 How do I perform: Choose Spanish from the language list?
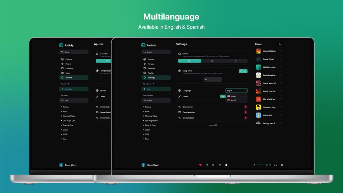click(237, 100)
